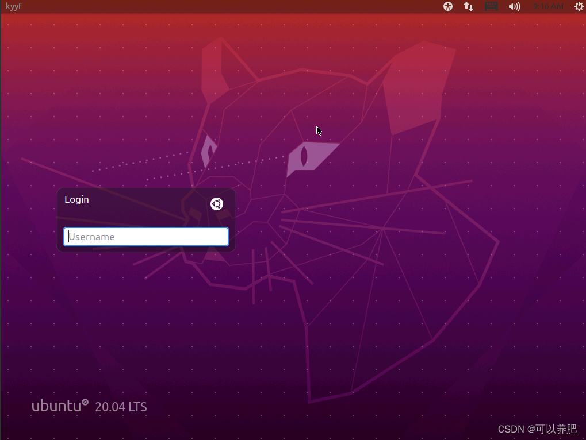Open the on-screen keyboard indicator
This screenshot has height=440, width=586.
pyautogui.click(x=491, y=6)
